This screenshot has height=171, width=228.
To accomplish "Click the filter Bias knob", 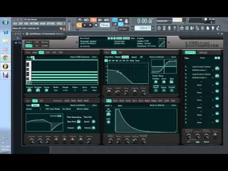I will [171, 82].
